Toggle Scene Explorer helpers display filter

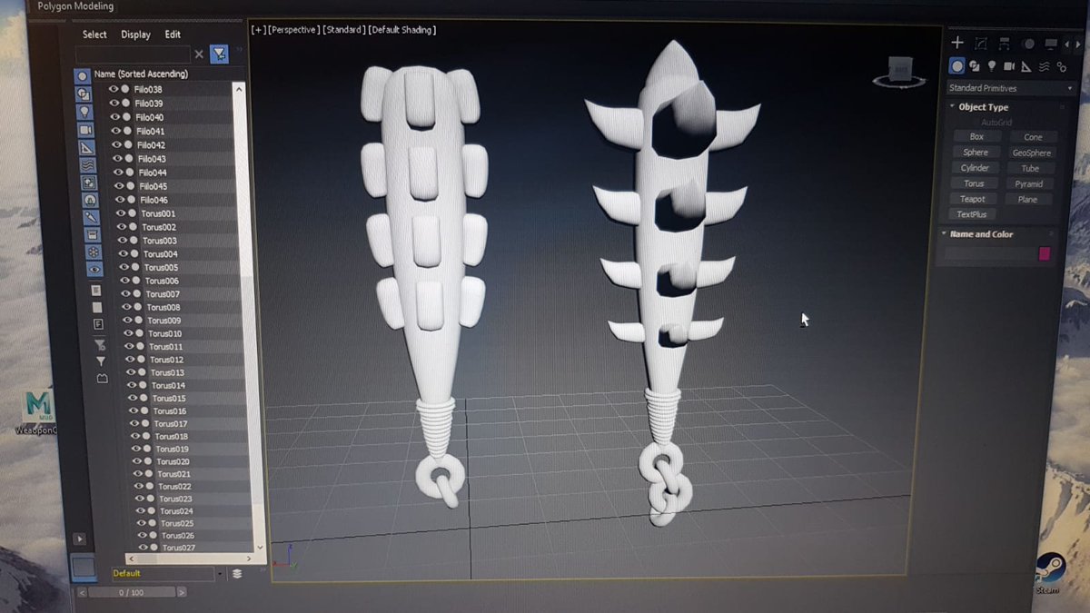pyautogui.click(x=87, y=147)
